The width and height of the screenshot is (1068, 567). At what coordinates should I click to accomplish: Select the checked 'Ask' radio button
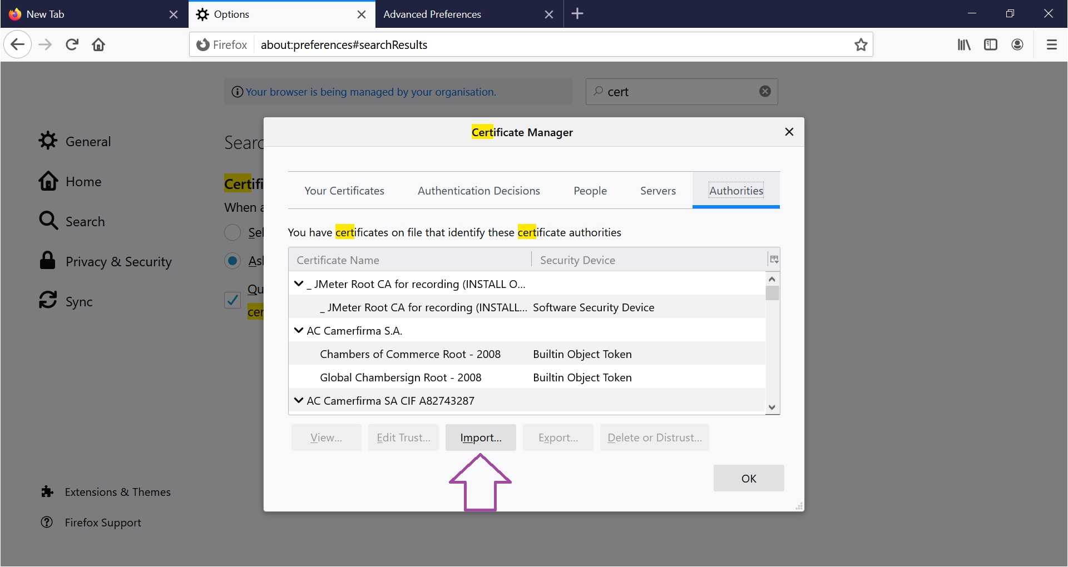coord(233,261)
